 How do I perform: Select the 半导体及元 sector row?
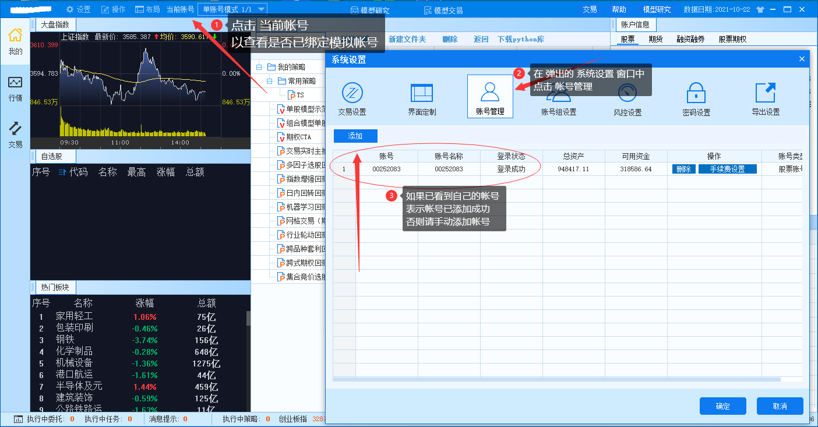click(x=138, y=386)
